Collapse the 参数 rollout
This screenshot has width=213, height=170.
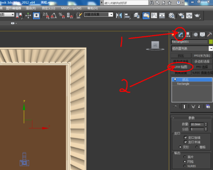(192, 118)
